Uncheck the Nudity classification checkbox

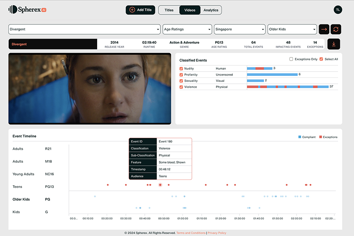point(181,68)
